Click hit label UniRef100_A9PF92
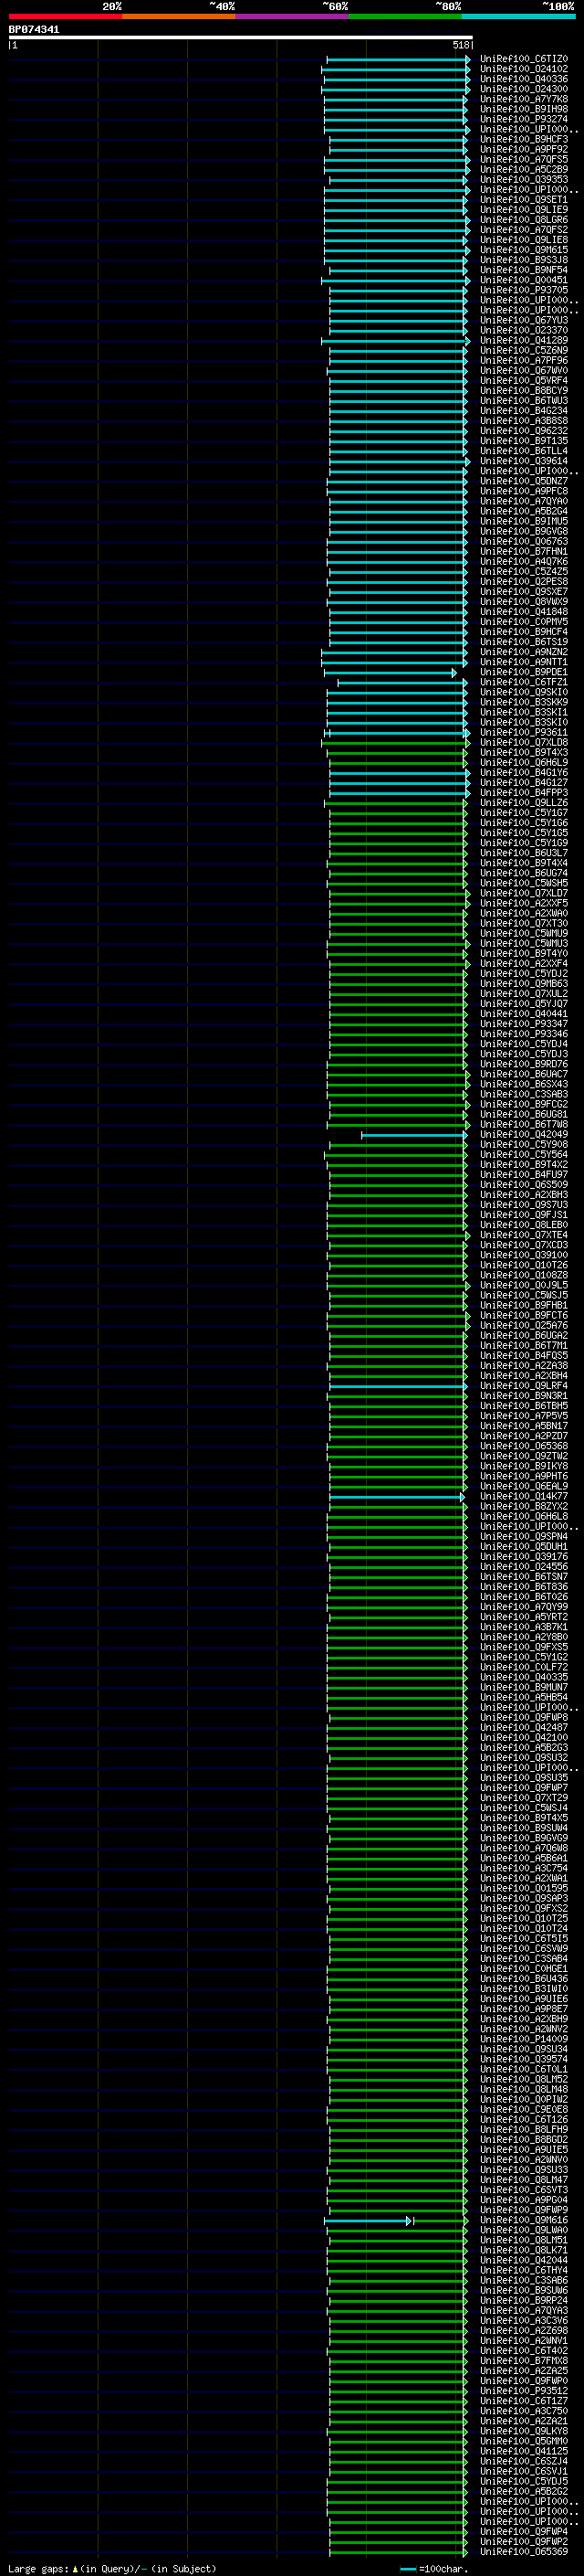584x2576 pixels. click(523, 149)
